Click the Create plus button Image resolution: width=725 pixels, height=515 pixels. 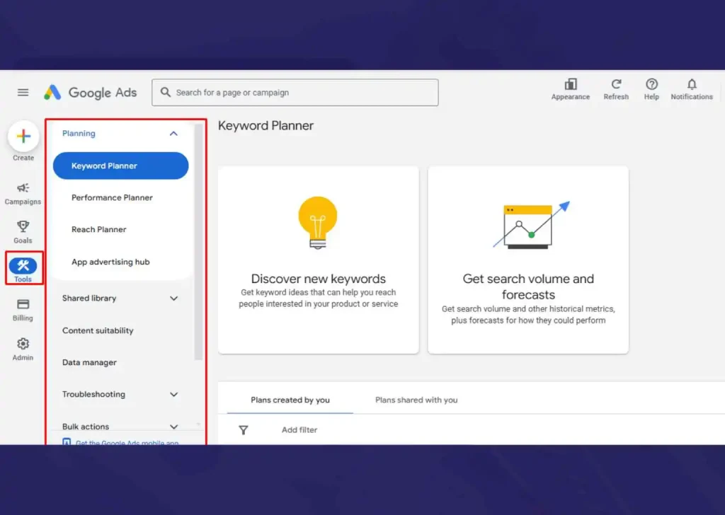pos(23,137)
